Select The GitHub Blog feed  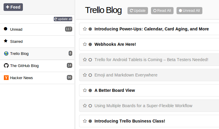[x=24, y=66]
